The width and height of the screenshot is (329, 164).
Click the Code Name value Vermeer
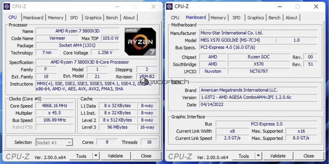pos(57,38)
